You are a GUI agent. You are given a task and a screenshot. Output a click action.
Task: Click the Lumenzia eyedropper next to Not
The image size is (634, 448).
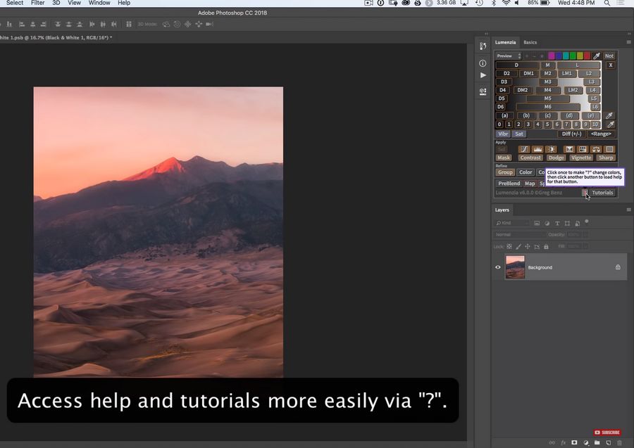597,56
